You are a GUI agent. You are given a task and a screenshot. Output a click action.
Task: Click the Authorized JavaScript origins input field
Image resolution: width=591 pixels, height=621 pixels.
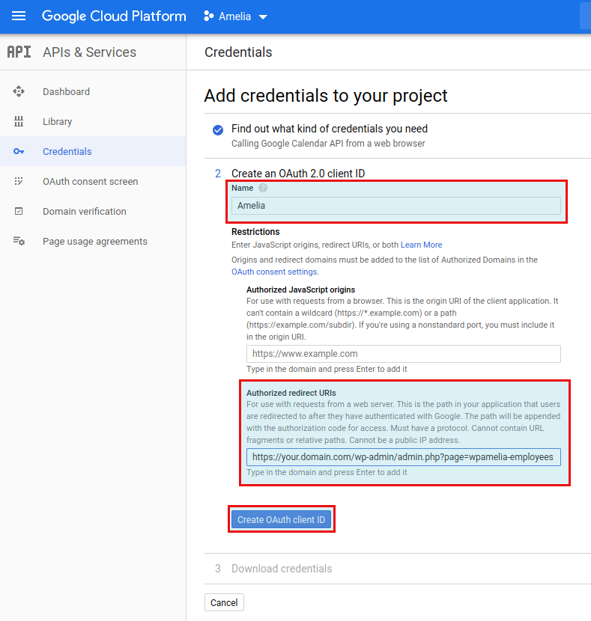click(404, 354)
